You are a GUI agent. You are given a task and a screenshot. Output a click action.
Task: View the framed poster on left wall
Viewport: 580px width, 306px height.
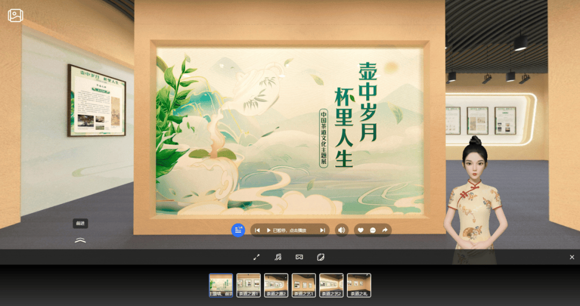[97, 100]
